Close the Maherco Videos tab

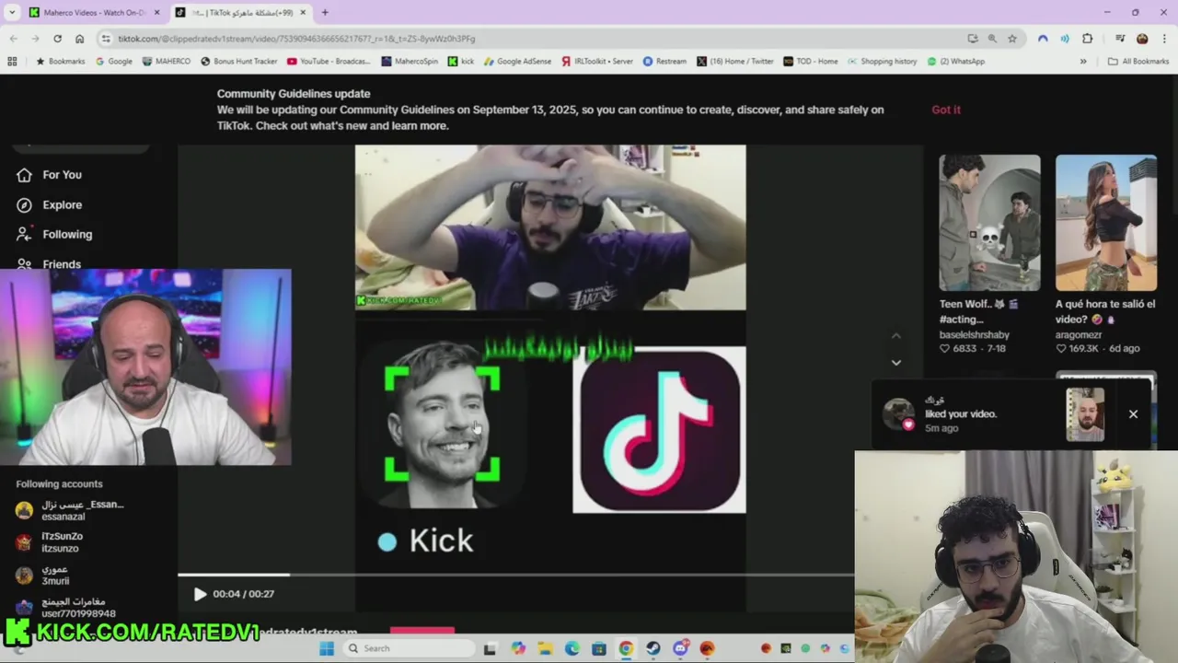[x=156, y=13]
